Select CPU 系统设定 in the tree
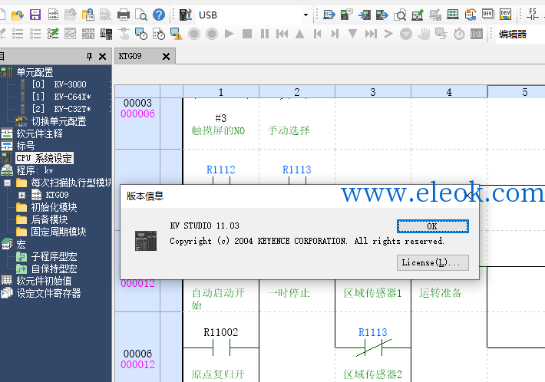545x382 pixels. 45,158
